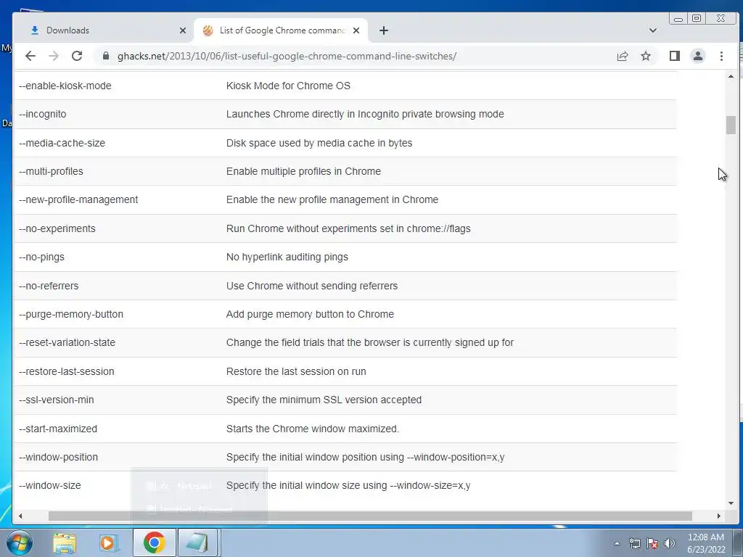This screenshot has height=557, width=743.
Task: Select the --window-size switch name
Action: 50,485
